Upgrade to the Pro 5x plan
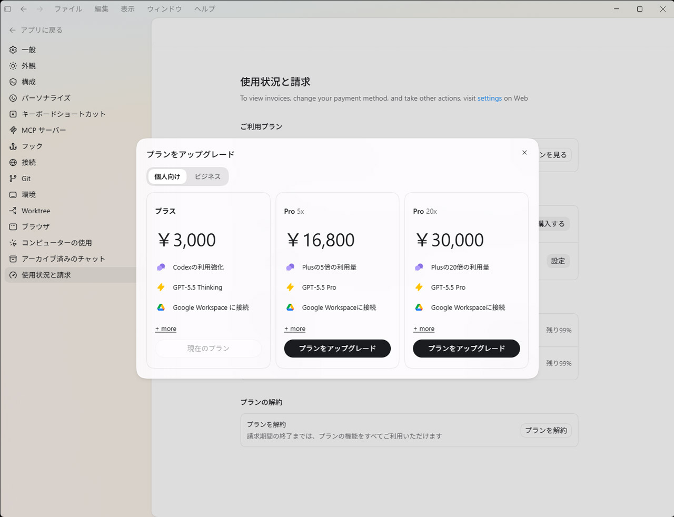The width and height of the screenshot is (674, 517). pos(338,349)
